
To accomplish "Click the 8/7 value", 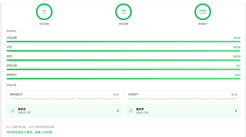I will [x=238, y=66].
